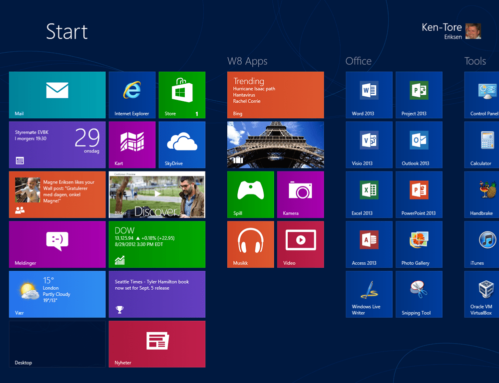Image resolution: width=499 pixels, height=383 pixels.
Task: Click the 'Hantavirus' trending entry
Action: tap(244, 95)
